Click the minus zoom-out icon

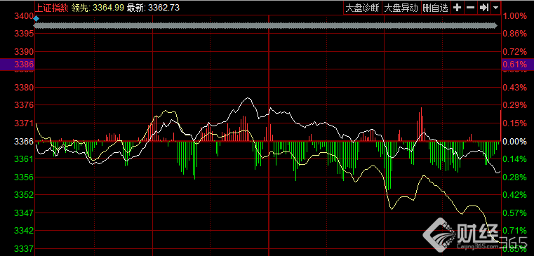470,8
